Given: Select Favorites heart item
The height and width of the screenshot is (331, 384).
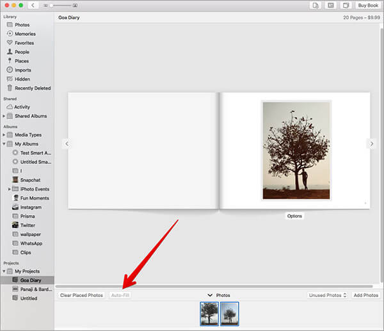Looking at the screenshot, I should [x=27, y=43].
